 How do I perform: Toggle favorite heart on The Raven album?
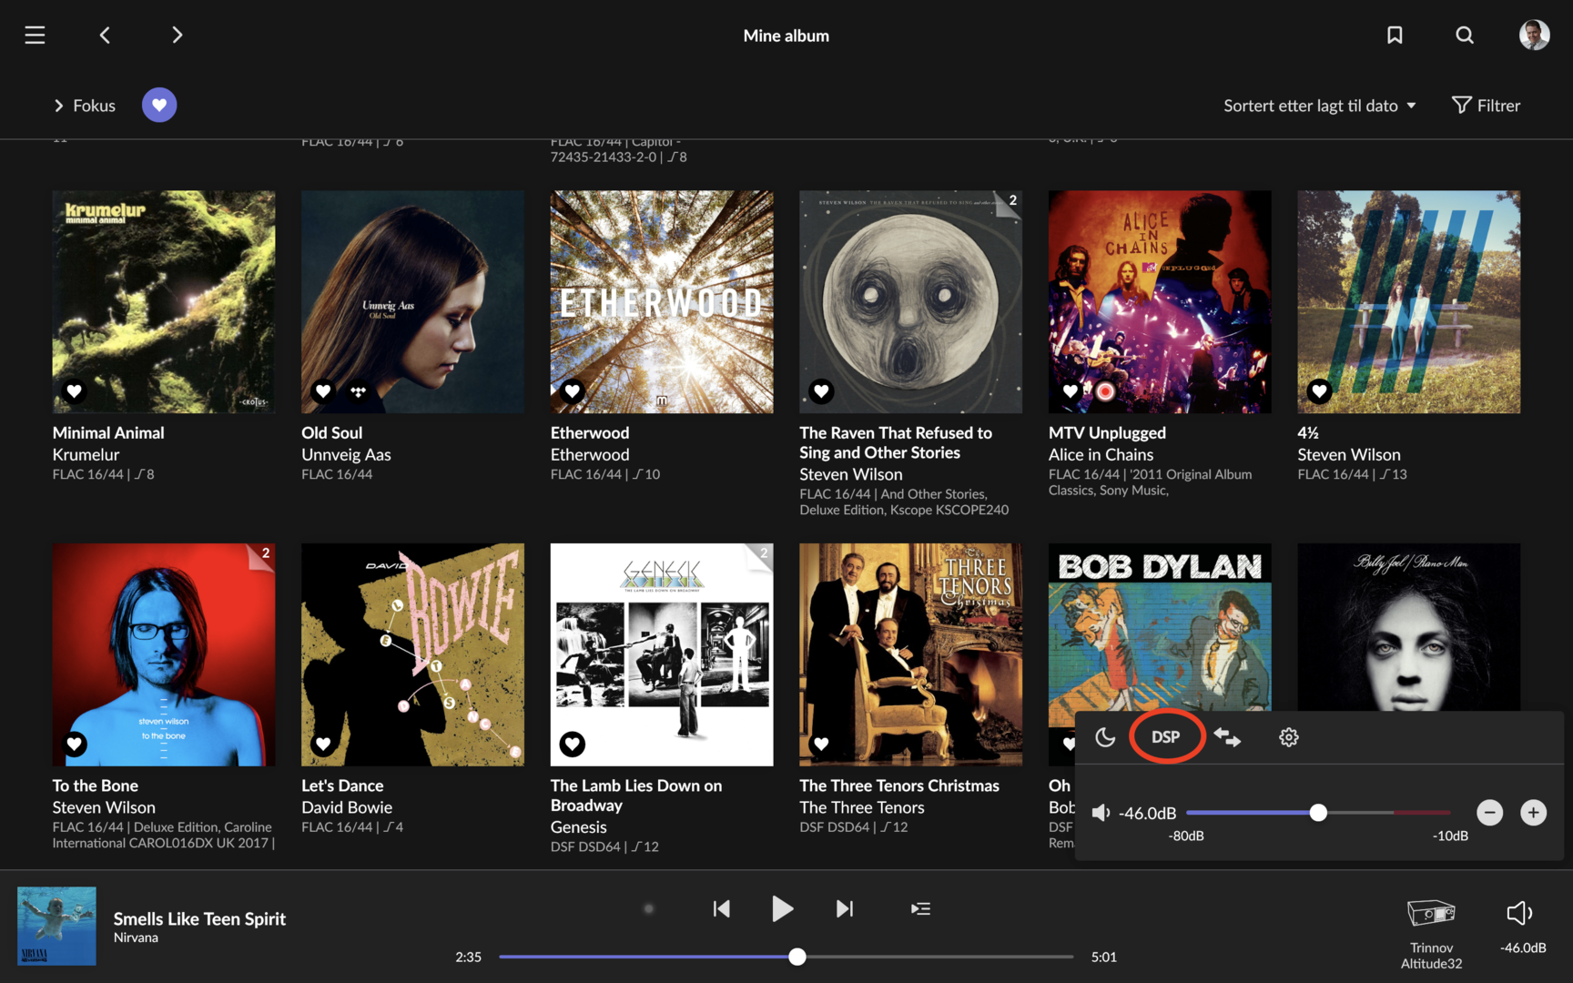click(821, 391)
